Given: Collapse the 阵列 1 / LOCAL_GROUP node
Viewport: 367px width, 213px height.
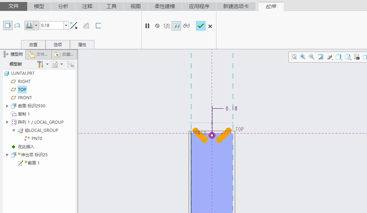Looking at the screenshot, I should pyautogui.click(x=7, y=122).
